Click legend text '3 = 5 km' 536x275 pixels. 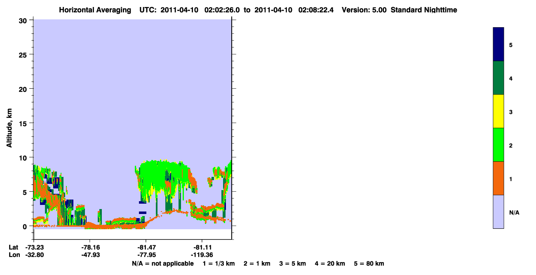point(293,263)
